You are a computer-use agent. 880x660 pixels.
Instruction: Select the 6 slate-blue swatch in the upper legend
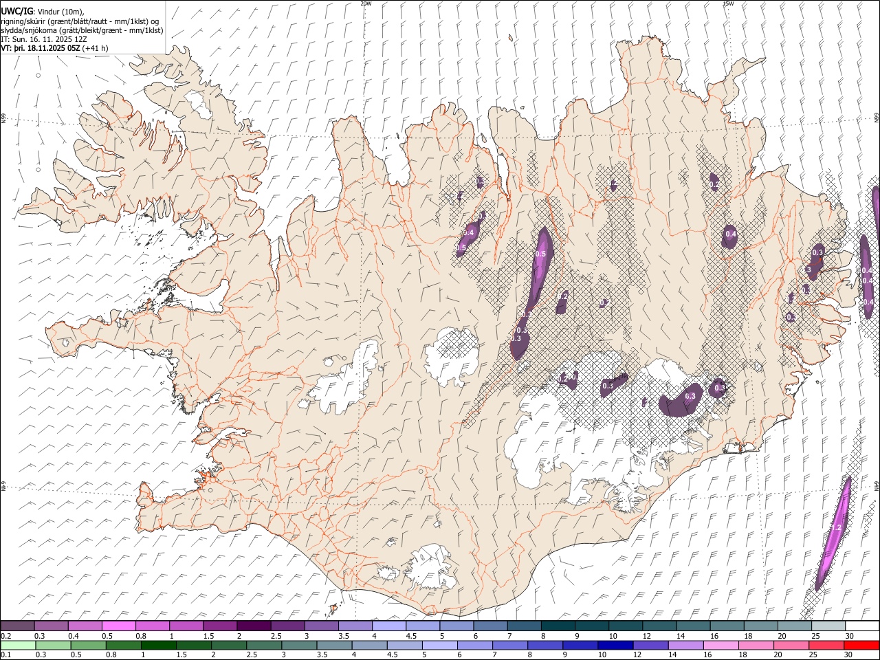pos(490,626)
